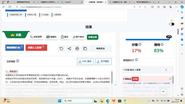Open Microsoft Store icon on taskbar
185x104 pixels.
click(119, 101)
